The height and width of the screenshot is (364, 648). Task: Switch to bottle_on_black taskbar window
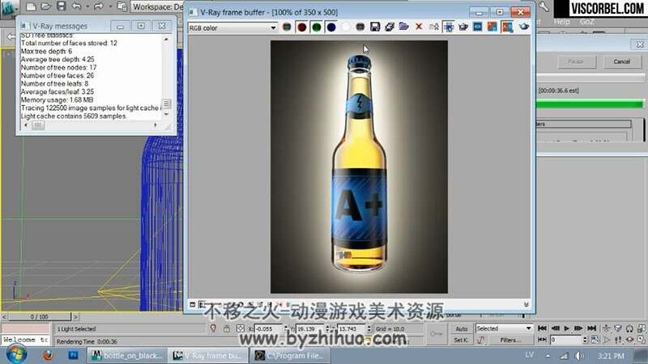coord(127,355)
